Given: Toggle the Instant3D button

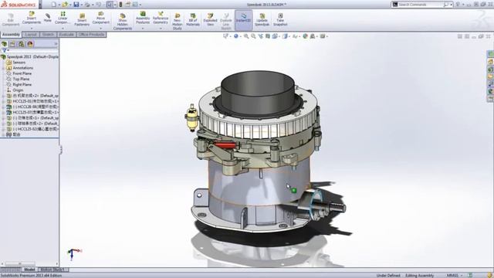Looking at the screenshot, I should pos(244,19).
